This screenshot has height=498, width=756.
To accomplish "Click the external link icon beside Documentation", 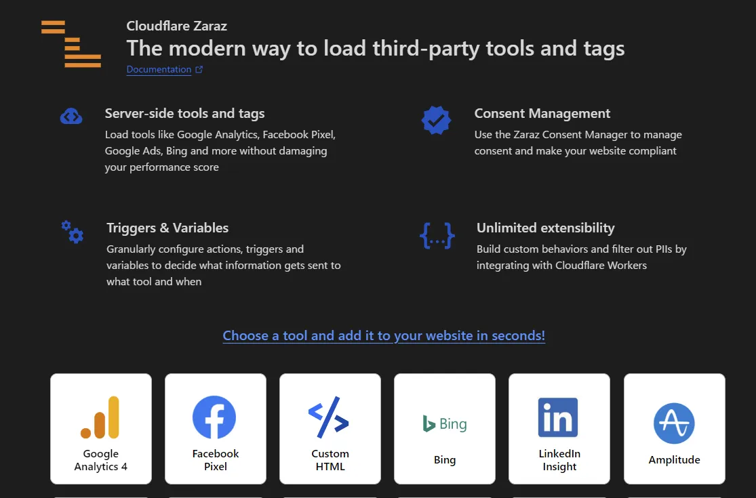I will click(199, 69).
